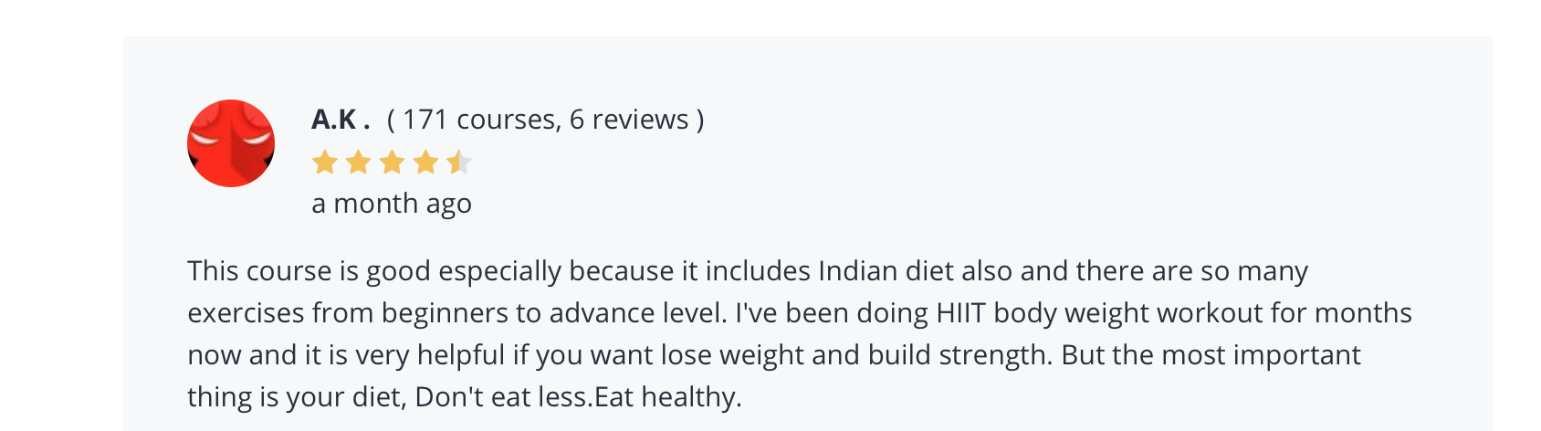Viewport: 1541px width, 431px height.
Task: Click the word 'exercises' starting second line
Action: pyautogui.click(x=246, y=313)
